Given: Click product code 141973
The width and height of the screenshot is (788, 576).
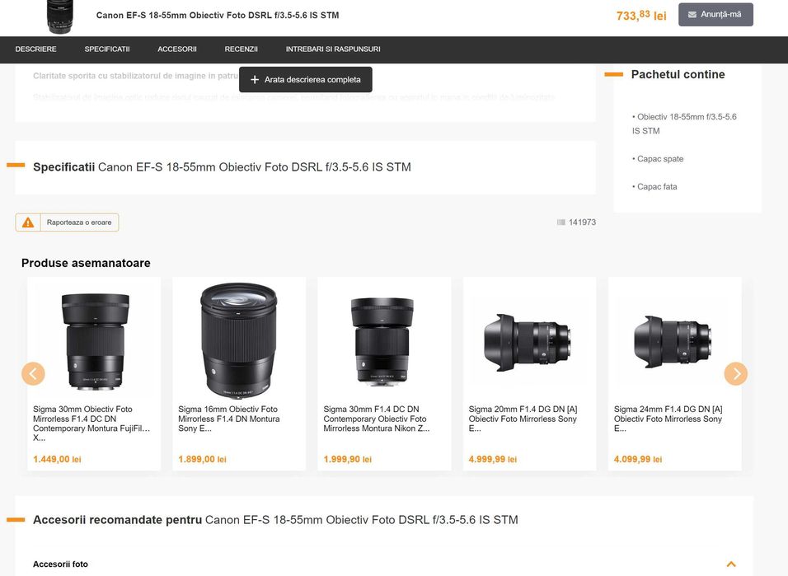Looking at the screenshot, I should tap(582, 222).
